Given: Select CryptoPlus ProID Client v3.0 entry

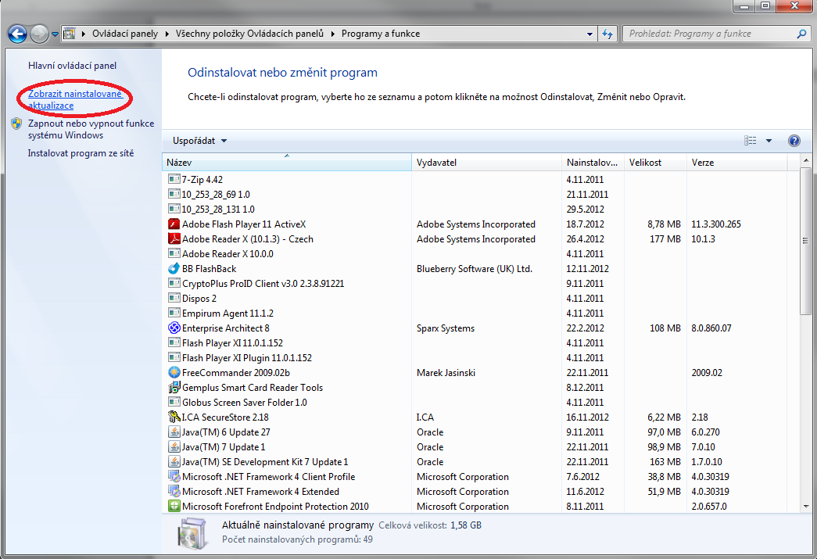Looking at the screenshot, I should pos(263,283).
